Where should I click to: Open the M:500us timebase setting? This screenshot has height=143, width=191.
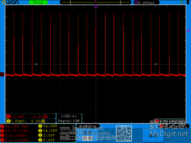point(88,126)
